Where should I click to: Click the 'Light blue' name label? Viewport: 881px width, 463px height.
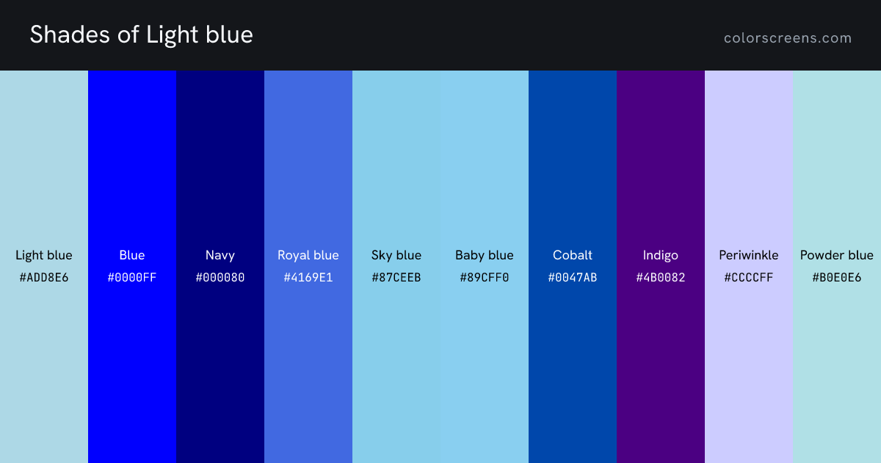coord(44,256)
